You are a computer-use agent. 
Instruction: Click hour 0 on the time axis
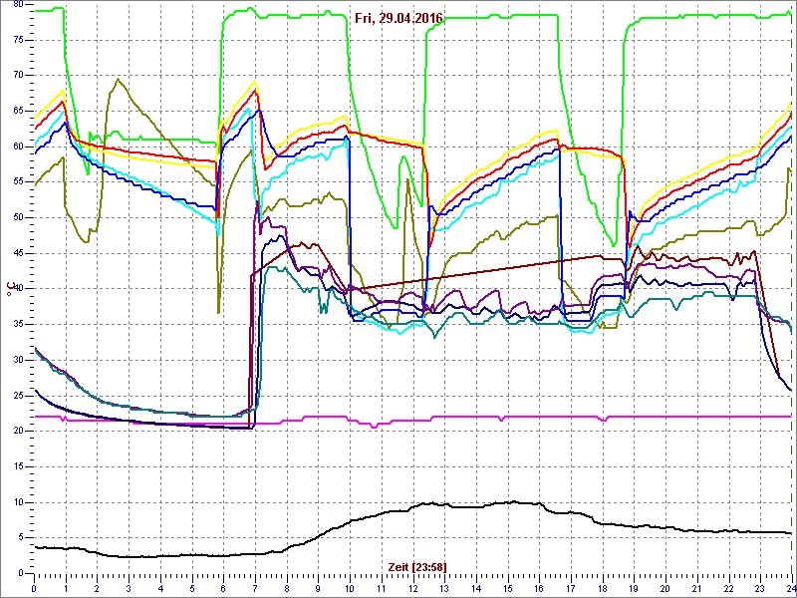click(x=34, y=587)
